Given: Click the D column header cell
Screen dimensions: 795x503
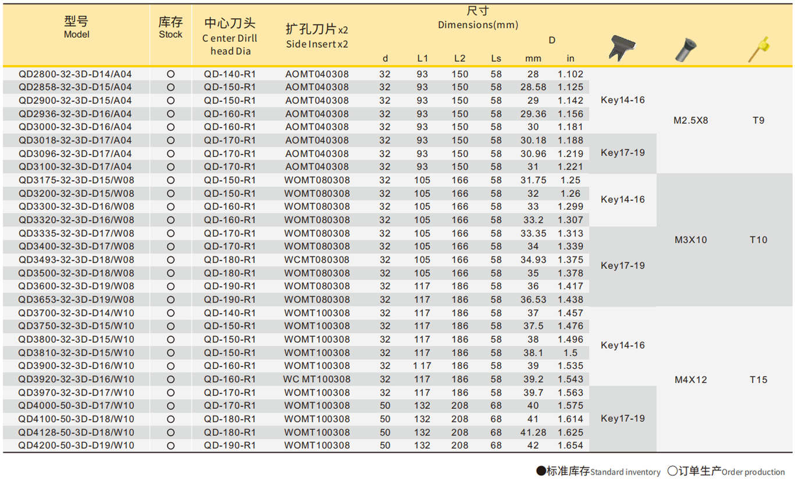Looking at the screenshot, I should click(551, 41).
